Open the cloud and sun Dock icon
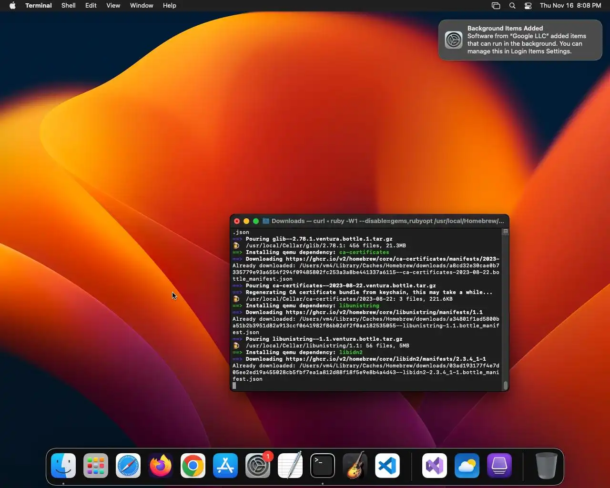 pyautogui.click(x=467, y=466)
